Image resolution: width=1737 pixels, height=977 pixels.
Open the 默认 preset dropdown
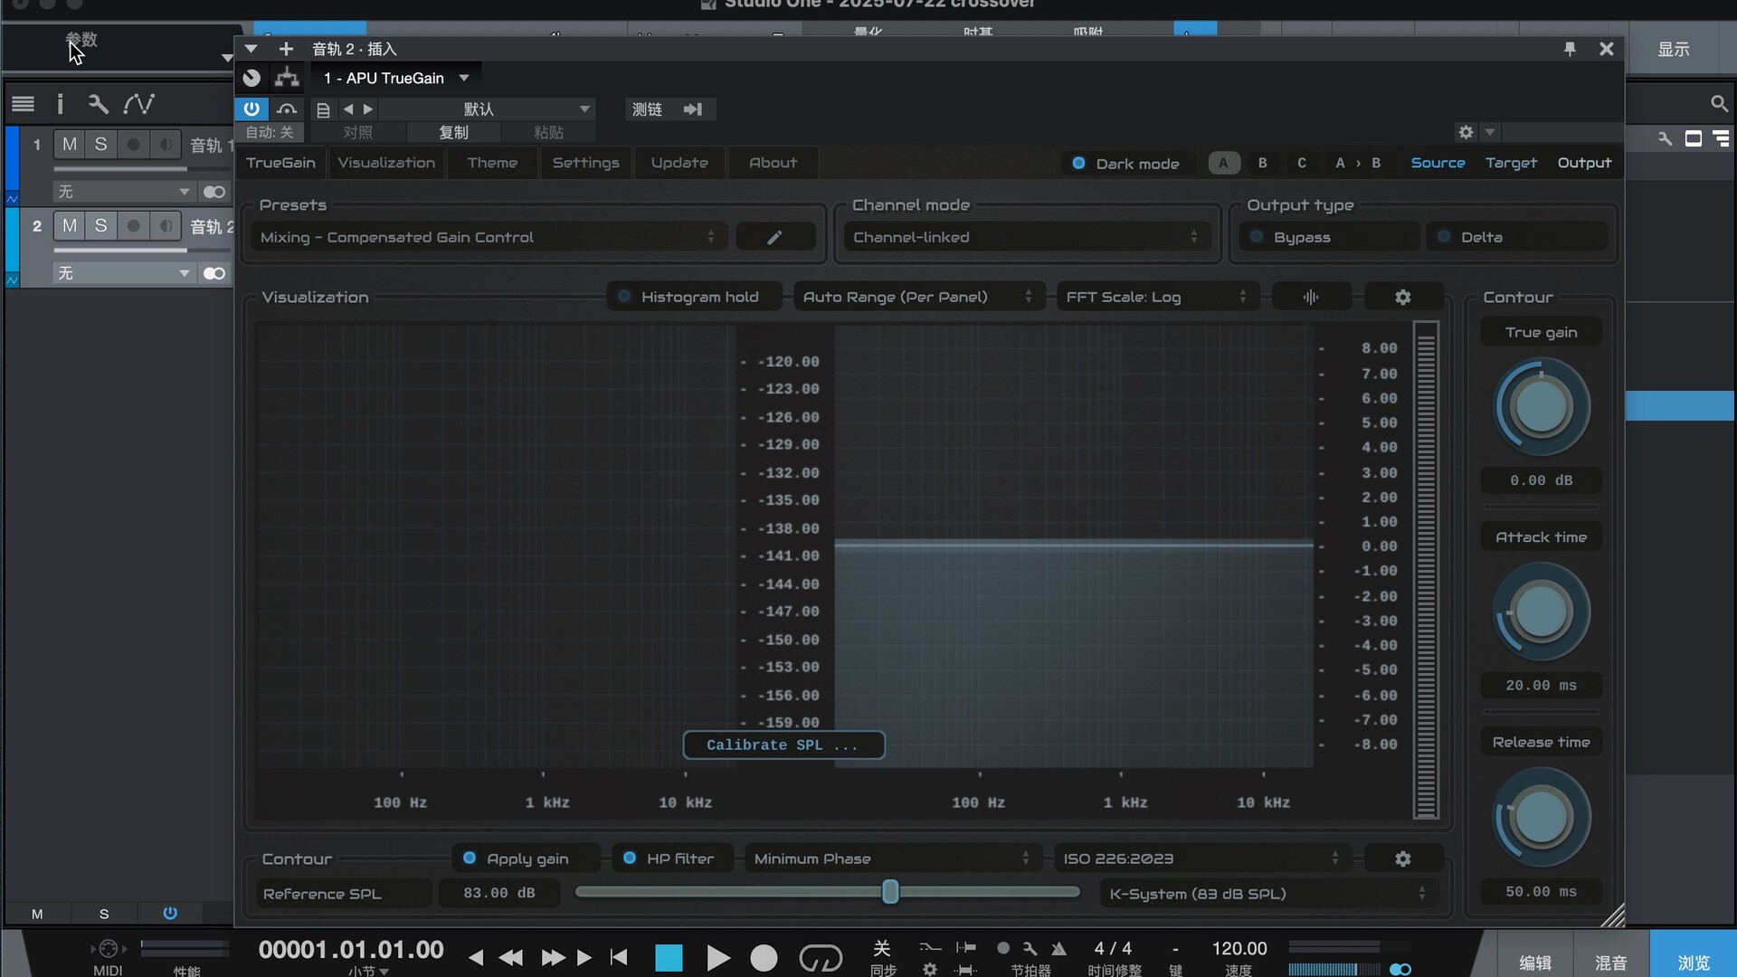[486, 109]
